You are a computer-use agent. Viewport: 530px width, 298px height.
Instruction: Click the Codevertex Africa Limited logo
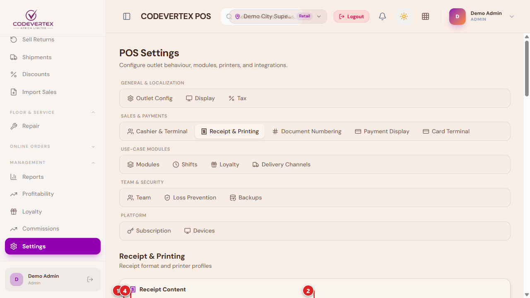click(33, 19)
